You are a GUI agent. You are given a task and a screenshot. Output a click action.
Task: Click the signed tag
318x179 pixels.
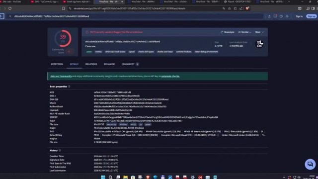point(132,52)
